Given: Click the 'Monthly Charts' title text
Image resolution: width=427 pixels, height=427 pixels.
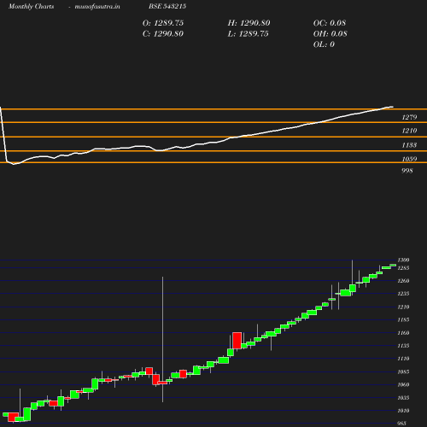Looking at the screenshot, I should (31, 7).
